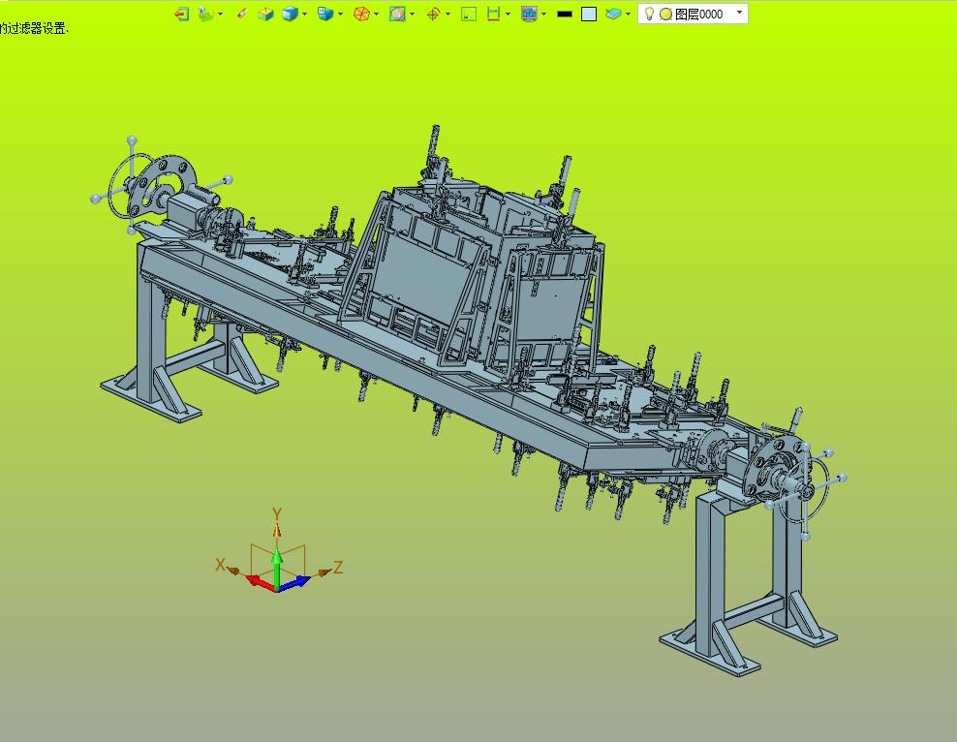Click the black line color swatch

[565, 14]
